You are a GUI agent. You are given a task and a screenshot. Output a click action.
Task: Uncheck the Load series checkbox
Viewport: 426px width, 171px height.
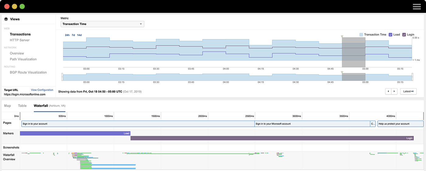point(391,35)
